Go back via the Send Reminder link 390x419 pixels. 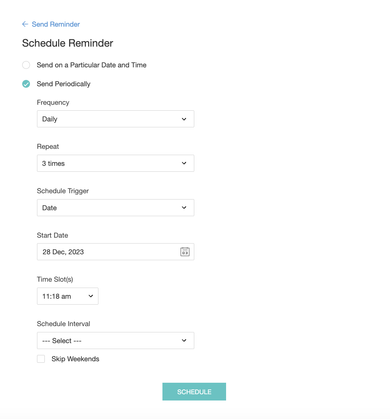pyautogui.click(x=56, y=24)
